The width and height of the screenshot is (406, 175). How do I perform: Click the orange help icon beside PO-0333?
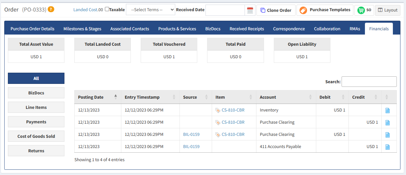51,9
